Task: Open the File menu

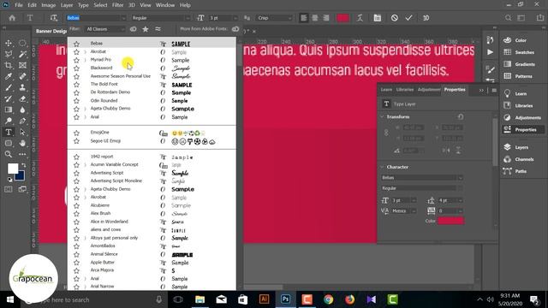Action: point(19,5)
